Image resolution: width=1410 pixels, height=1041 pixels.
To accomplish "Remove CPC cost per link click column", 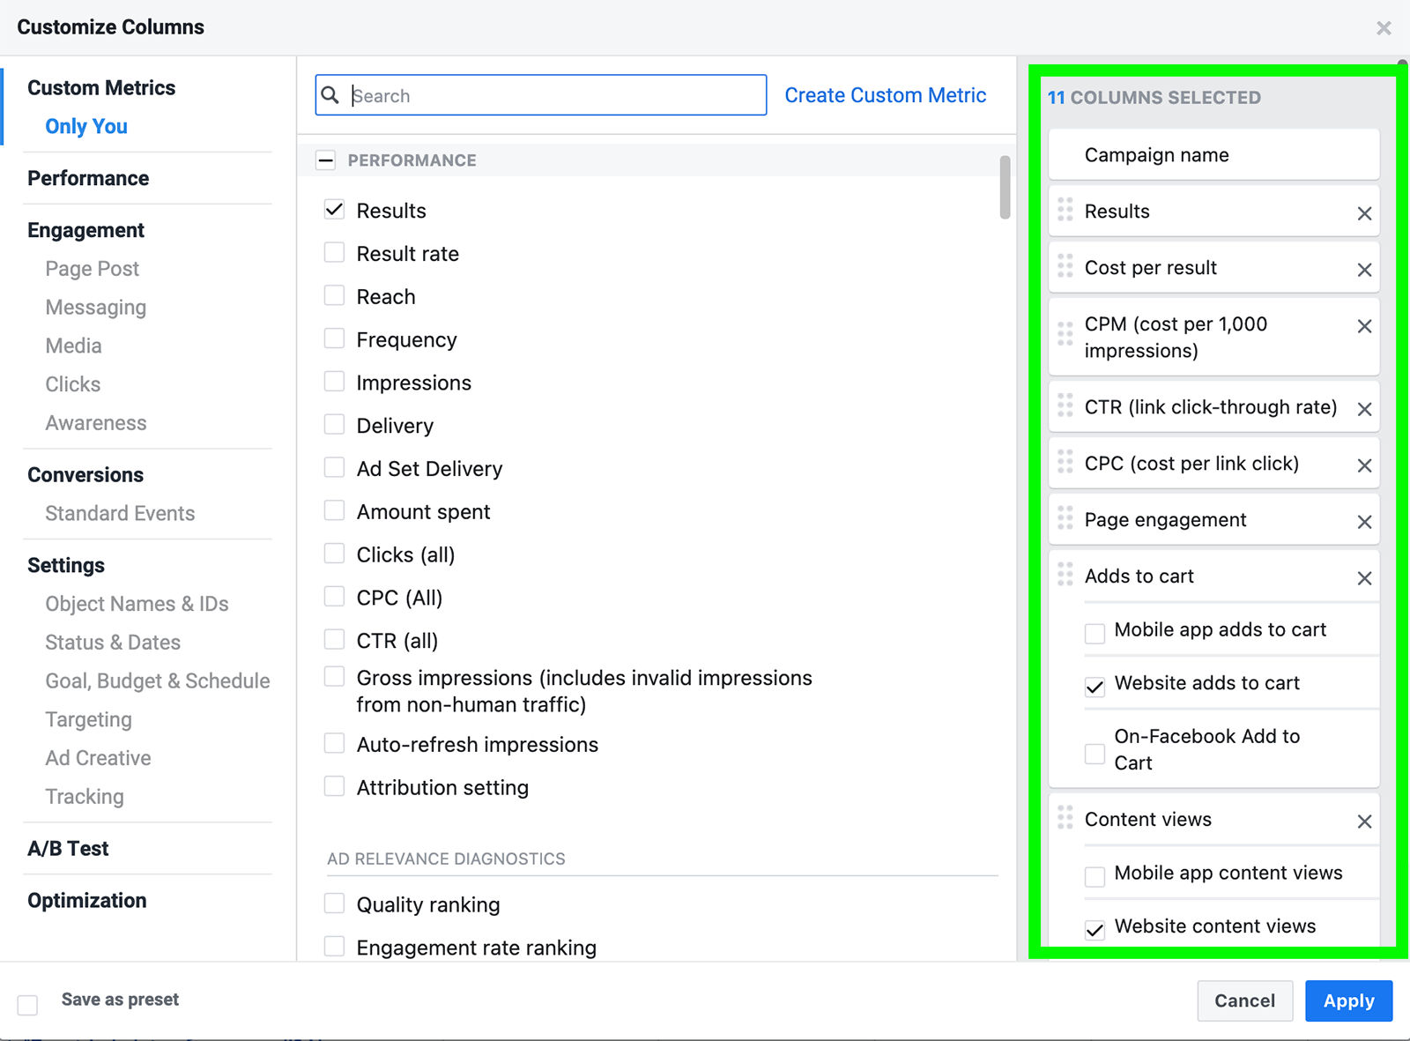I will coord(1364,465).
